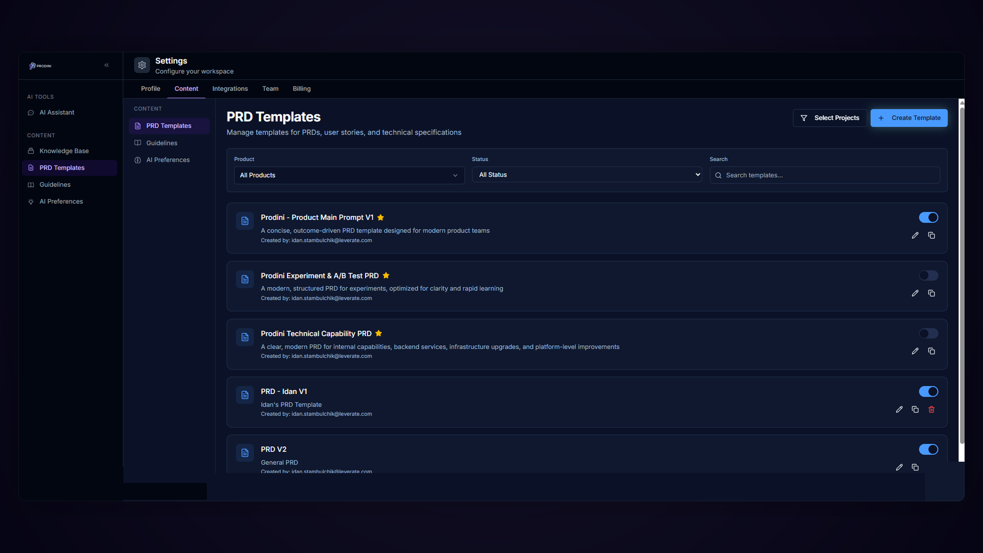The width and height of the screenshot is (983, 553).
Task: Go to the Billing tab
Action: [302, 89]
